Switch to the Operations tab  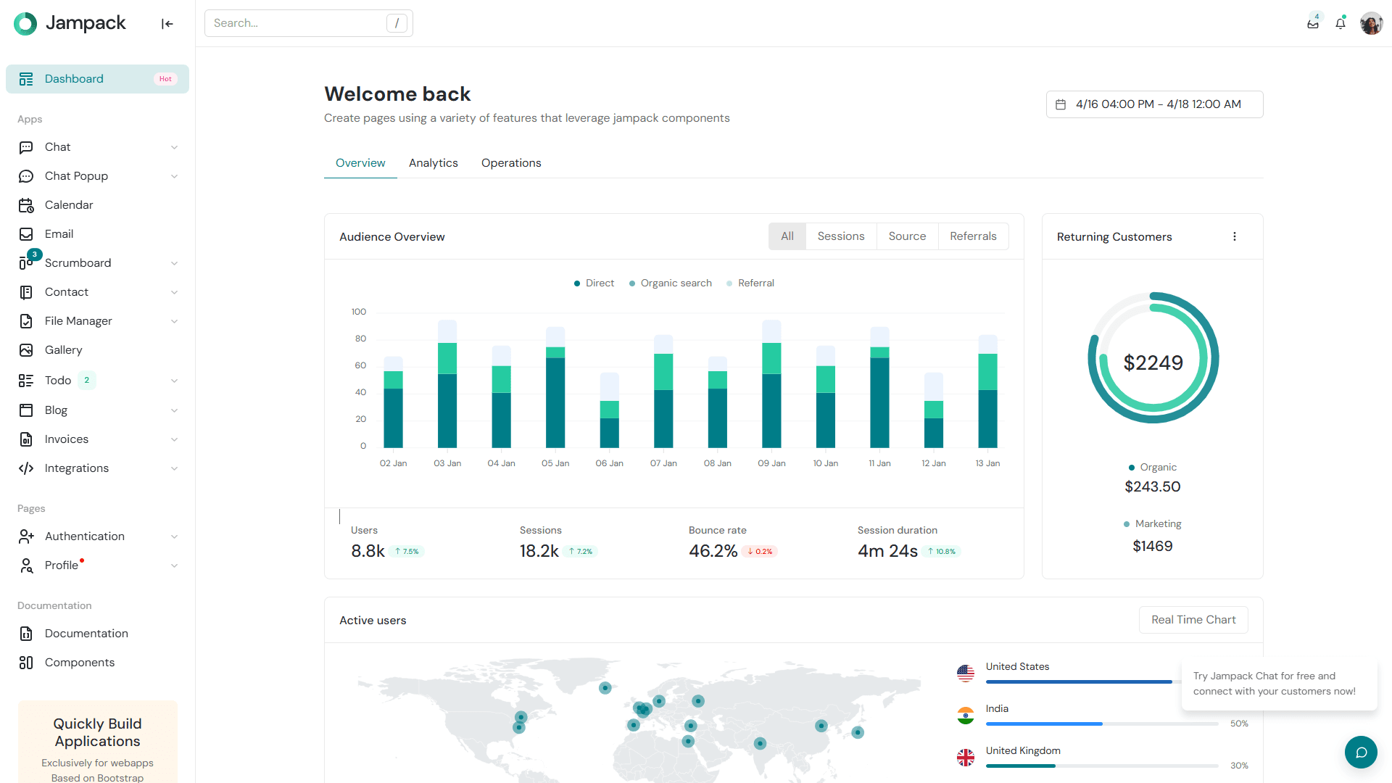[x=511, y=163]
